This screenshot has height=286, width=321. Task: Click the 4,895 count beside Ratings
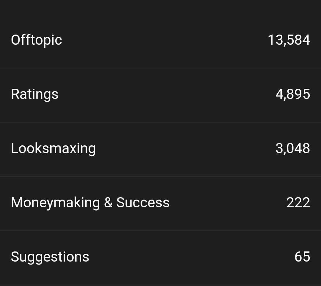click(x=293, y=94)
